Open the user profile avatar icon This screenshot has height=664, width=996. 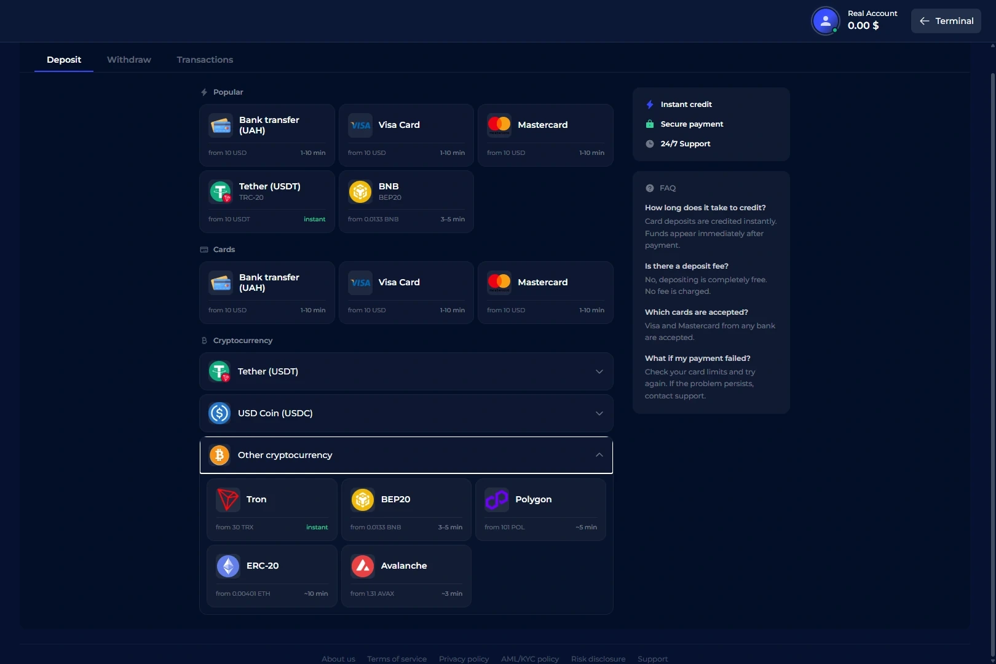(825, 21)
